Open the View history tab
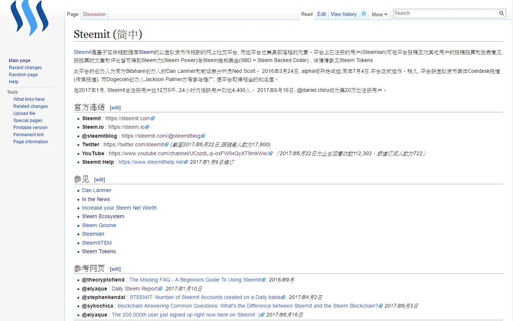Image resolution: width=513 pixels, height=321 pixels. (x=343, y=14)
